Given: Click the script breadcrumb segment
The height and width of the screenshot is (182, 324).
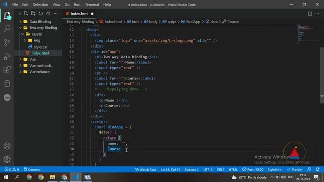Looking at the screenshot, I should pos(170,22).
